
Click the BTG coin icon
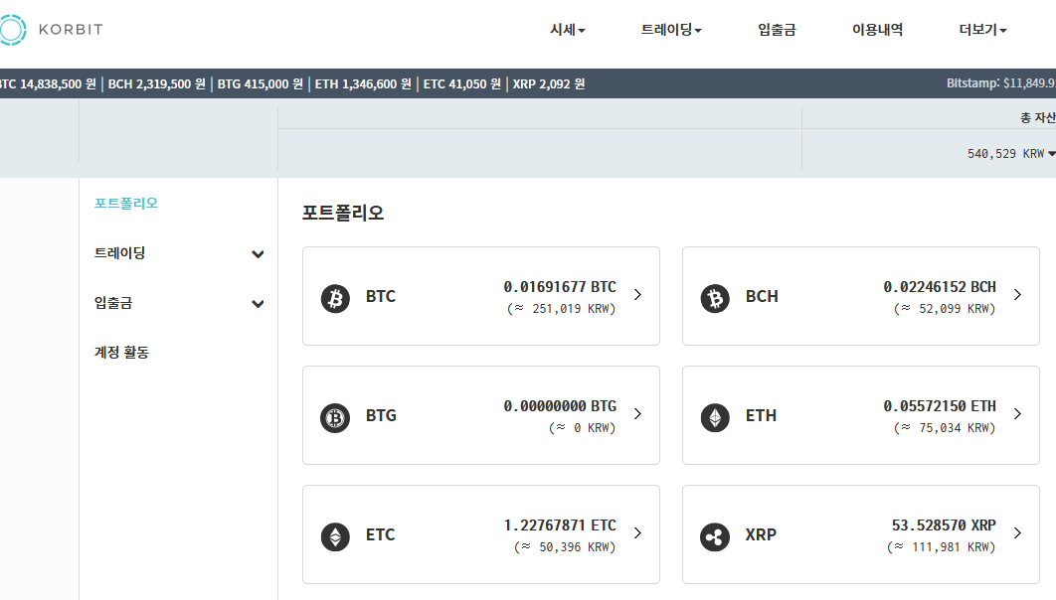click(x=335, y=417)
